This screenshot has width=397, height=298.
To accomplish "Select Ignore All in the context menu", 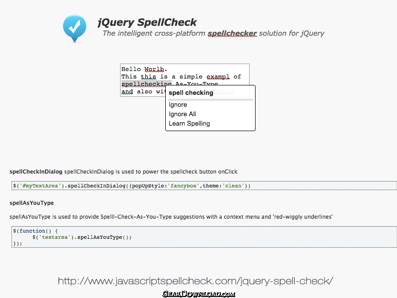I will [x=182, y=114].
